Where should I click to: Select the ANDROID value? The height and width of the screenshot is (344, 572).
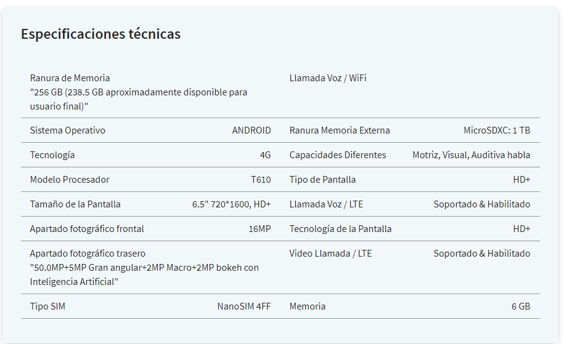coord(251,130)
